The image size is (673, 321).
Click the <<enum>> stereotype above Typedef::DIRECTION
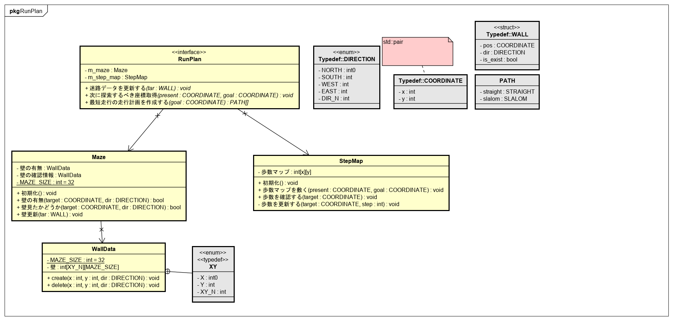pos(346,52)
